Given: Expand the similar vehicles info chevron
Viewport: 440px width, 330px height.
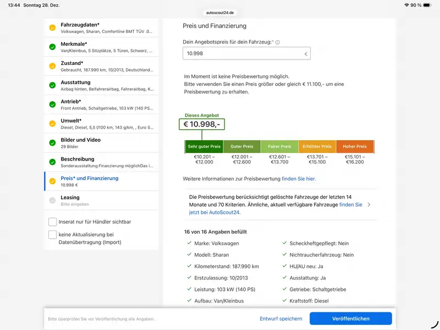Looking at the screenshot, I should pyautogui.click(x=369, y=205).
